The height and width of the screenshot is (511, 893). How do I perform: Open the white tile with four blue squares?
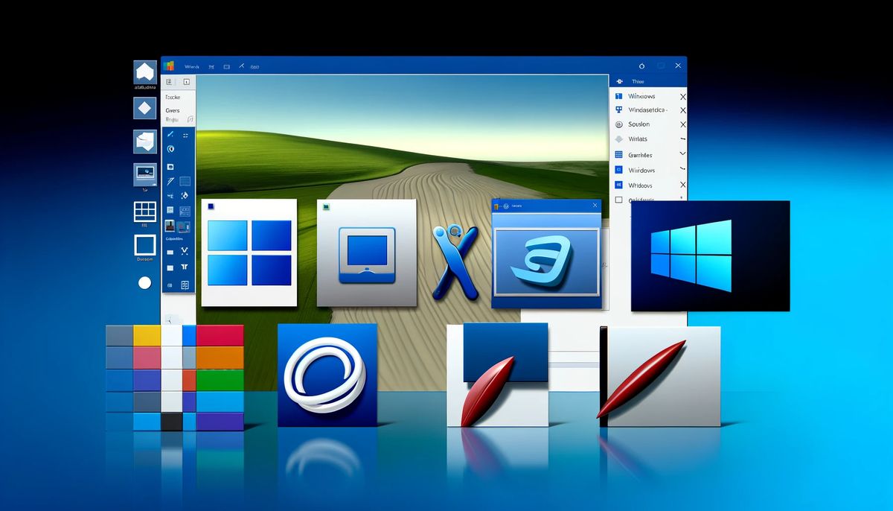pyautogui.click(x=249, y=253)
